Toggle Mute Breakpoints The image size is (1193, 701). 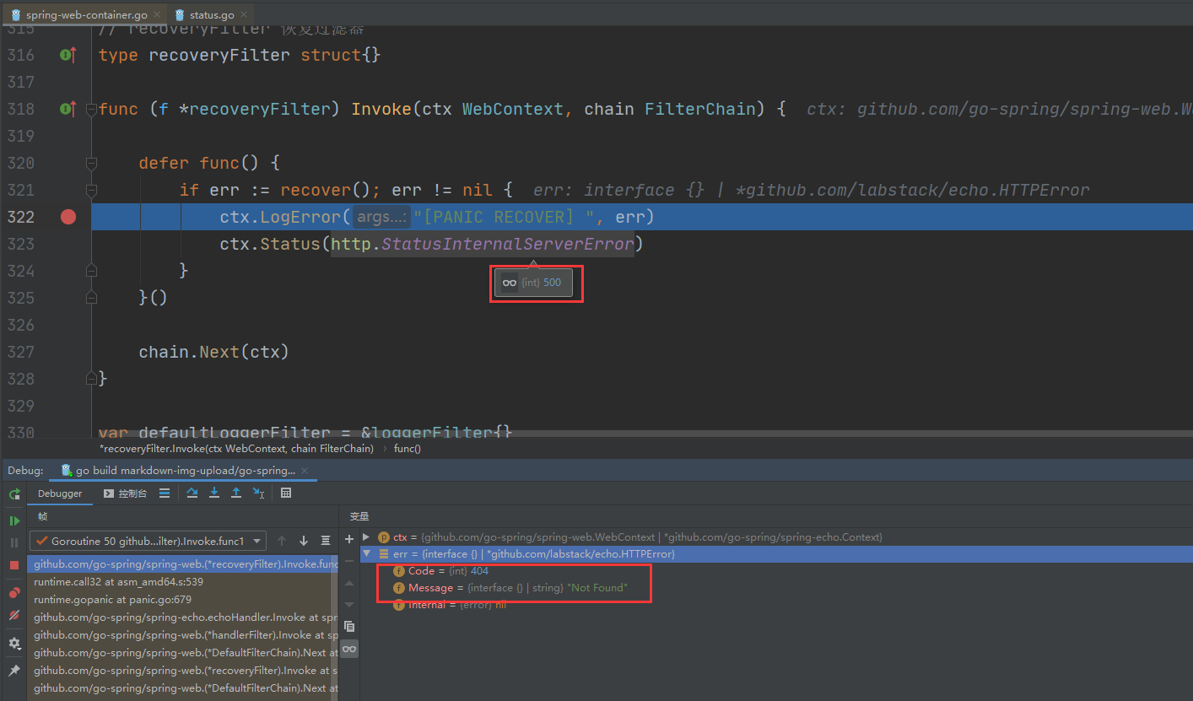[14, 615]
